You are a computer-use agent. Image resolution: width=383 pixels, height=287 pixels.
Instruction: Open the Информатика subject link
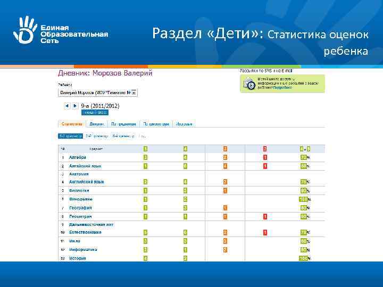click(x=83, y=249)
